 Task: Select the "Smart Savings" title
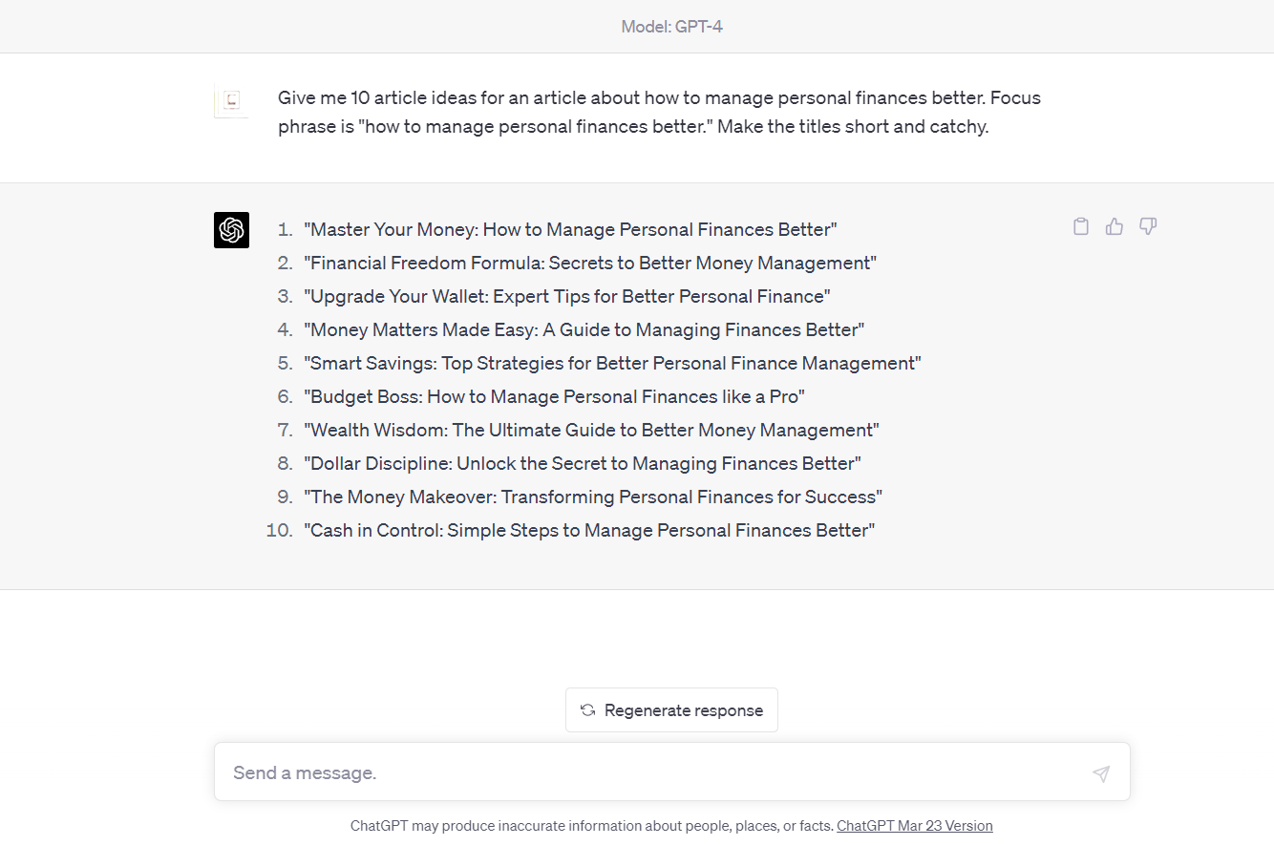tap(612, 363)
